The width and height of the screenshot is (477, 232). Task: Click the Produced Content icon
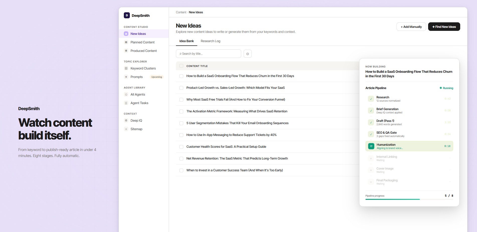[126, 51]
